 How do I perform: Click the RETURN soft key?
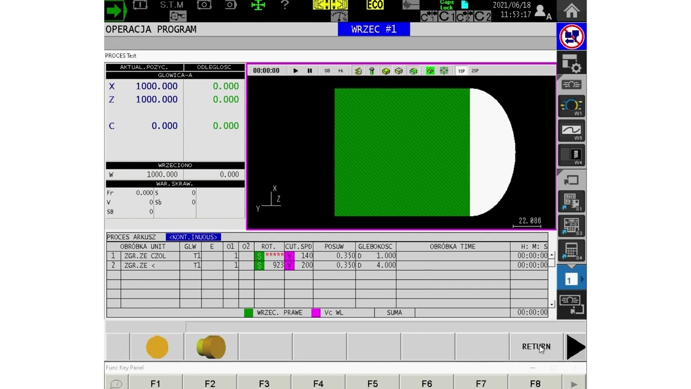click(536, 347)
